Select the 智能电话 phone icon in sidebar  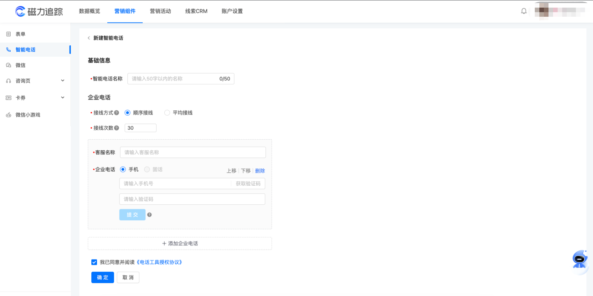click(8, 49)
